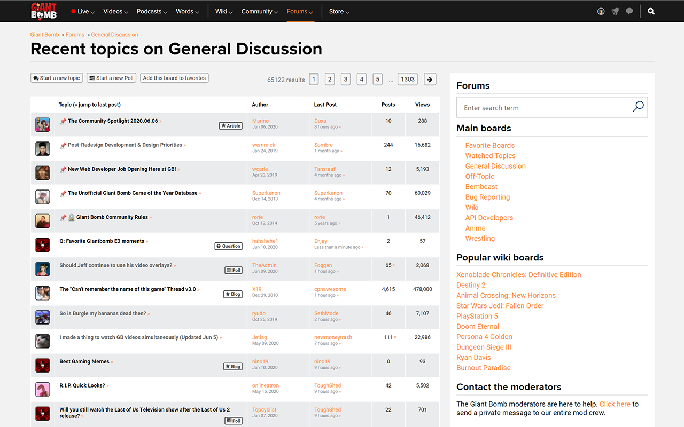Open avatar beside Burgle my bananas topic
Screen dimensions: 684x427
(43, 317)
